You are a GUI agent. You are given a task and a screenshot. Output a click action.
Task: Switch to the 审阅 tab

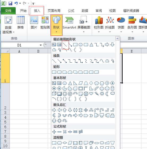[99, 11]
